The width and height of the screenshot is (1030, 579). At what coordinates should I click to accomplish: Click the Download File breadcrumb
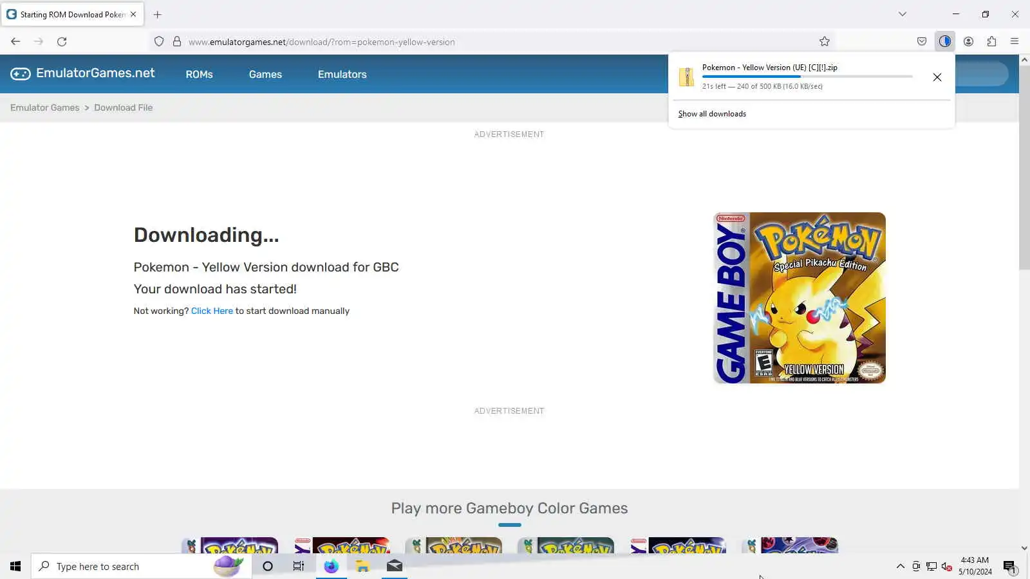point(124,108)
